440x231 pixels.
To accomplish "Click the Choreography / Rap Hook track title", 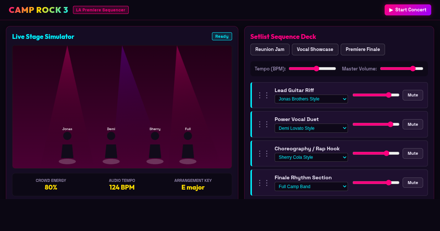I will 307,148.
